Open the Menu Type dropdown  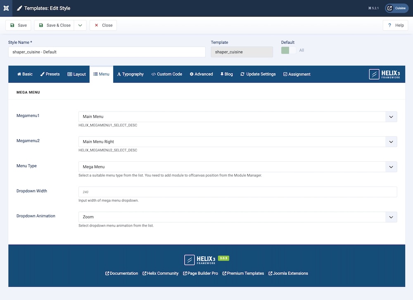click(237, 167)
